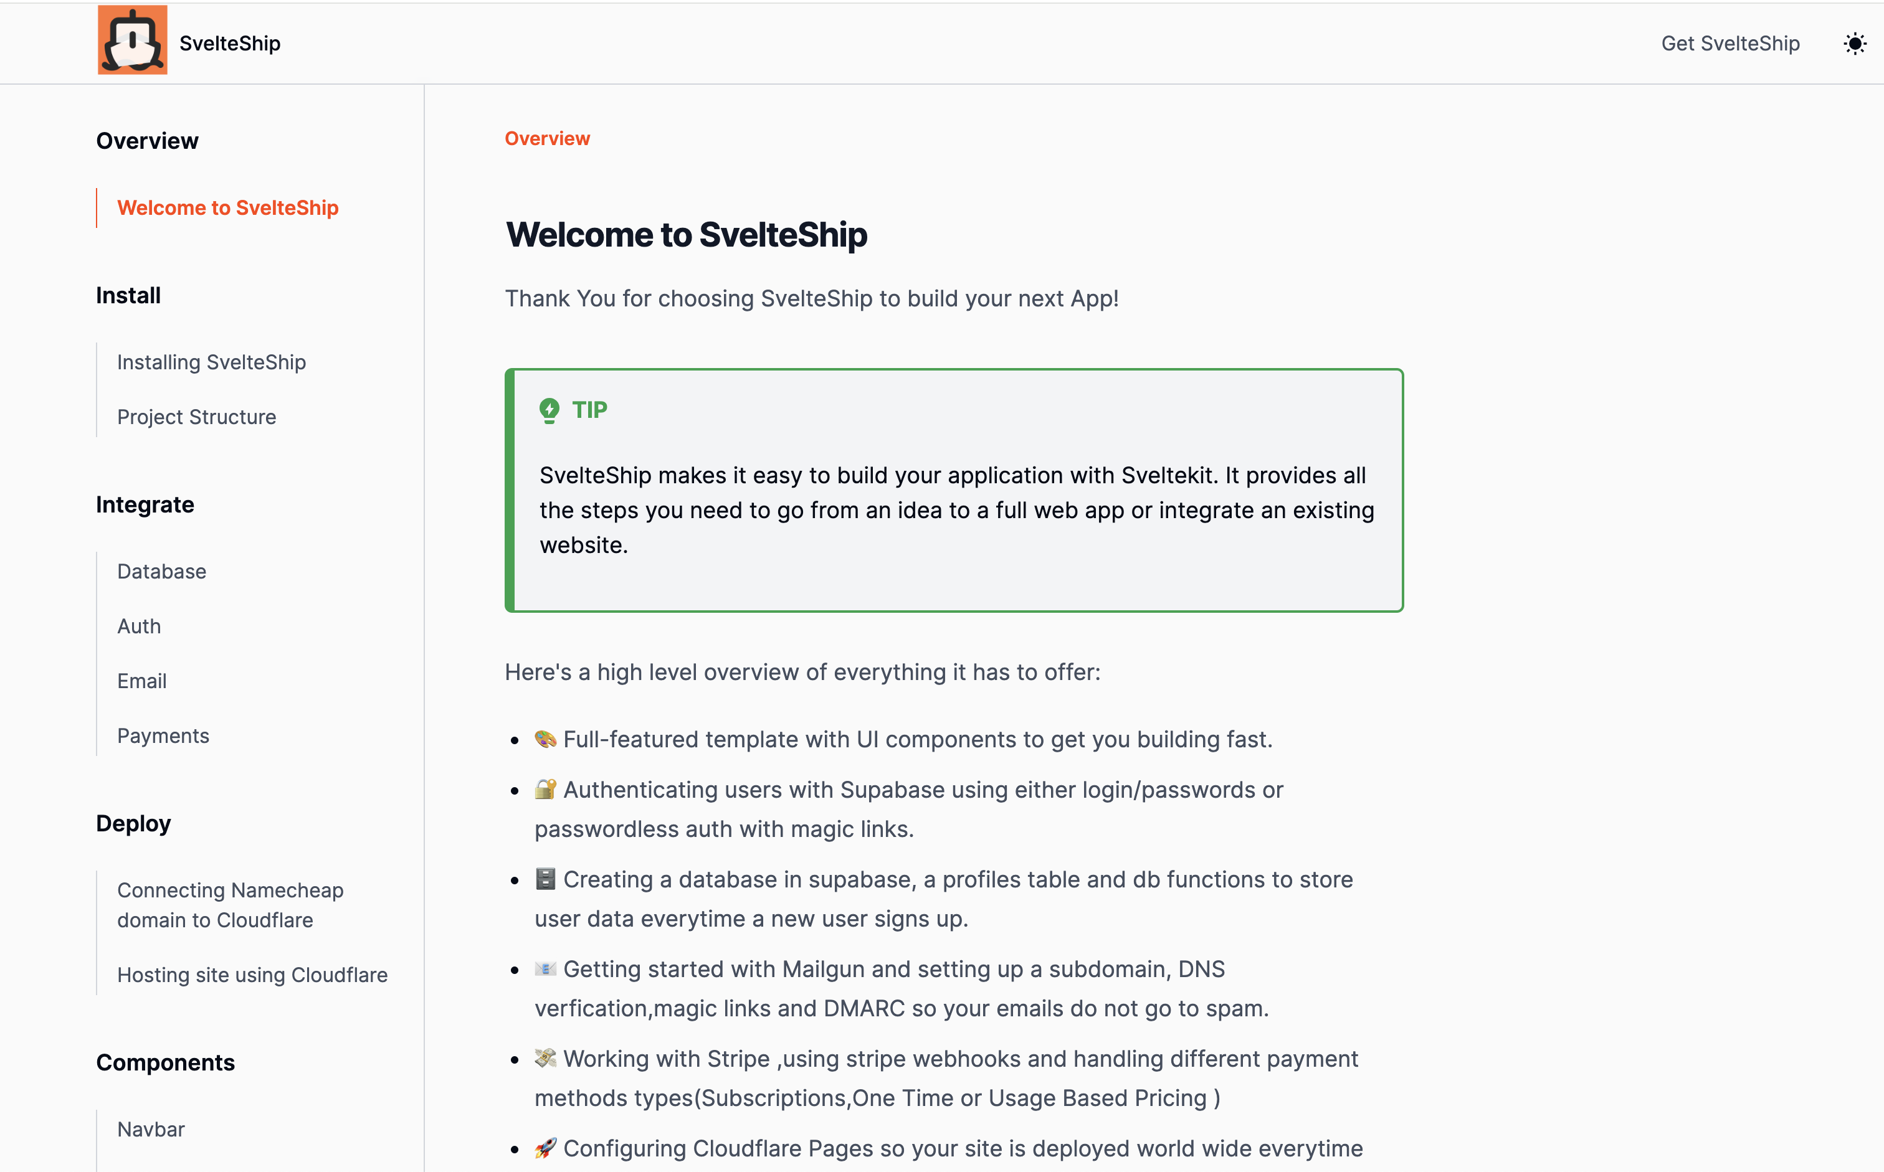Open the Project Structure page
The width and height of the screenshot is (1884, 1172).
click(x=196, y=416)
